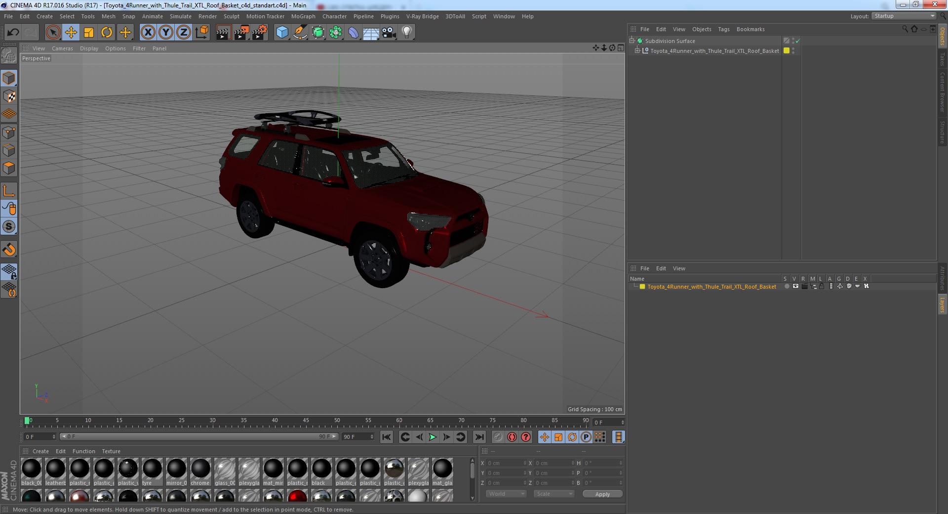
Task: Toggle Y axis lock
Action: [166, 33]
